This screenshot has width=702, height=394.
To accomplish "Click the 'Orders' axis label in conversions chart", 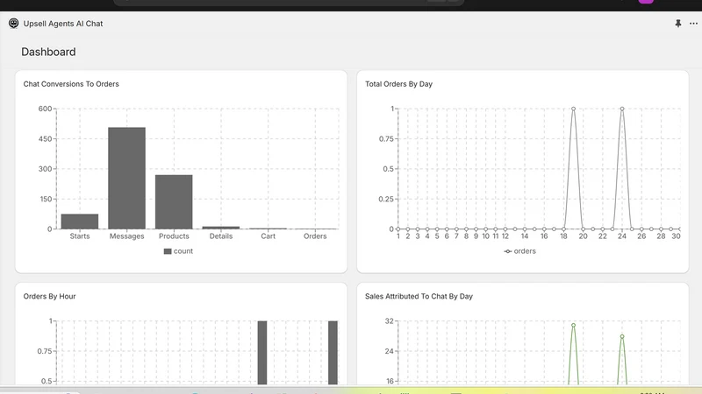I will [315, 236].
